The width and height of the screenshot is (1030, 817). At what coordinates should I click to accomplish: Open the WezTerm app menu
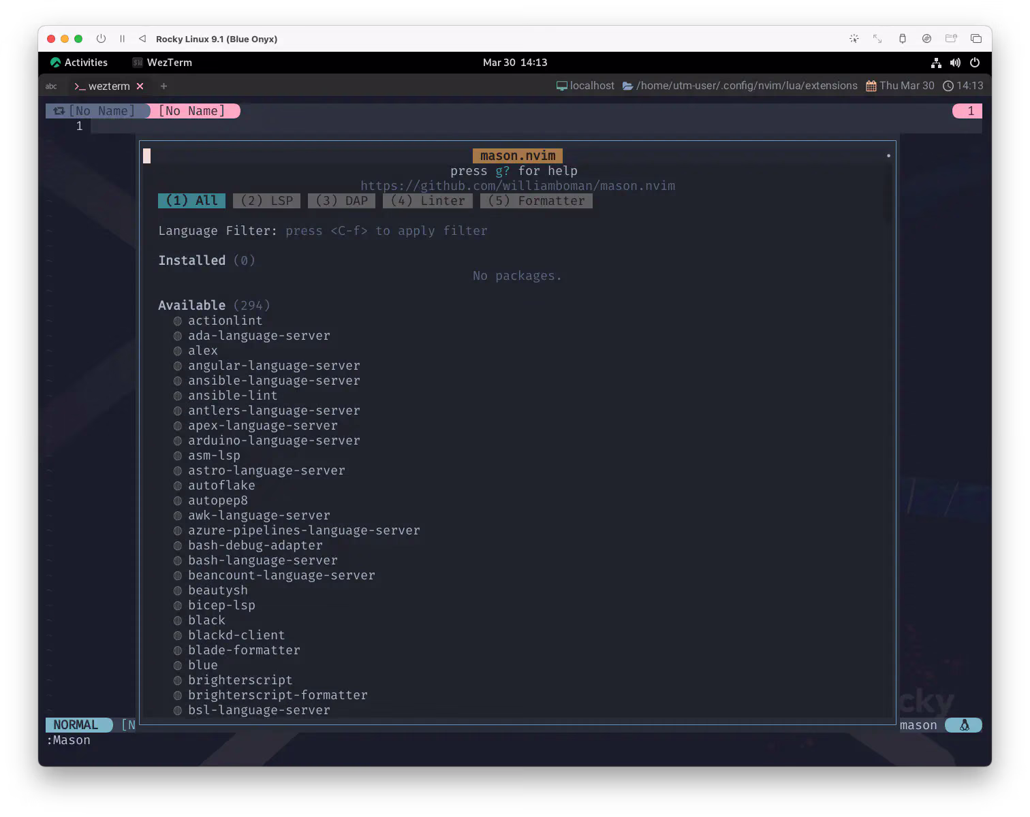162,63
